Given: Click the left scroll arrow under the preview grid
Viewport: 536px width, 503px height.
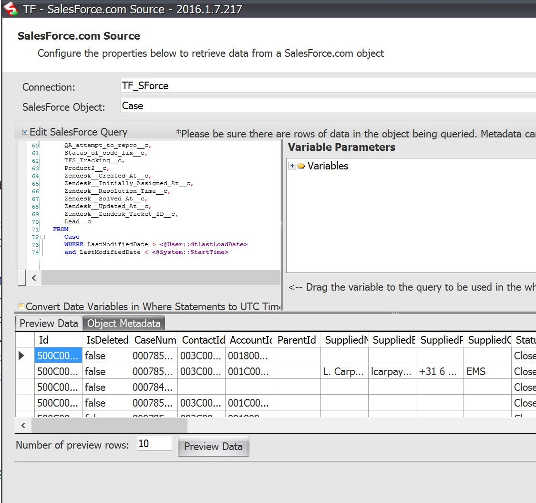Looking at the screenshot, I should [23, 425].
